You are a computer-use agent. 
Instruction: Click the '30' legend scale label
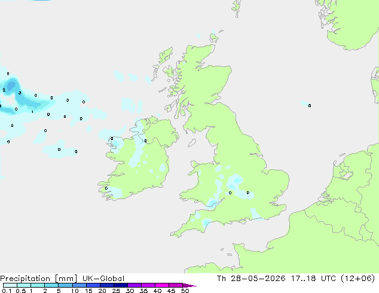[130, 291]
